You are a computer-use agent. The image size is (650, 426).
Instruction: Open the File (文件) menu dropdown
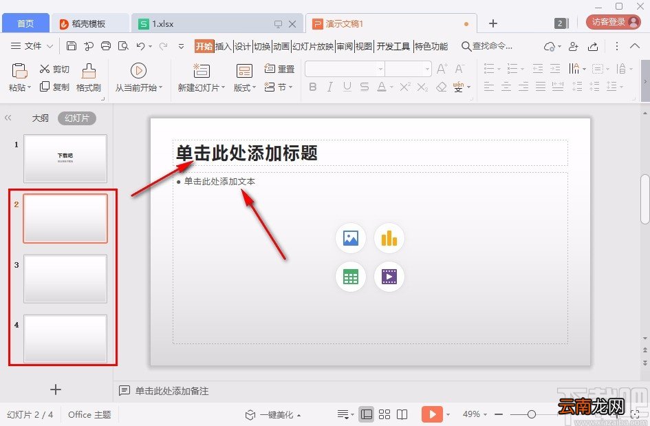(x=32, y=46)
